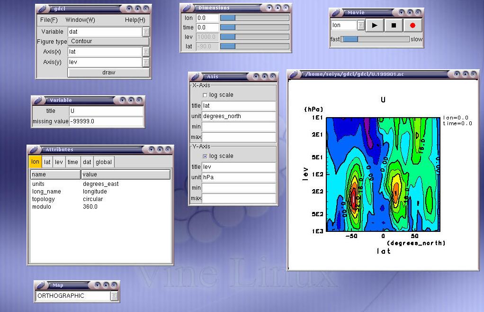This screenshot has width=484, height=312.
Task: Open the Variable dat dropdown arrow
Action: coord(146,31)
